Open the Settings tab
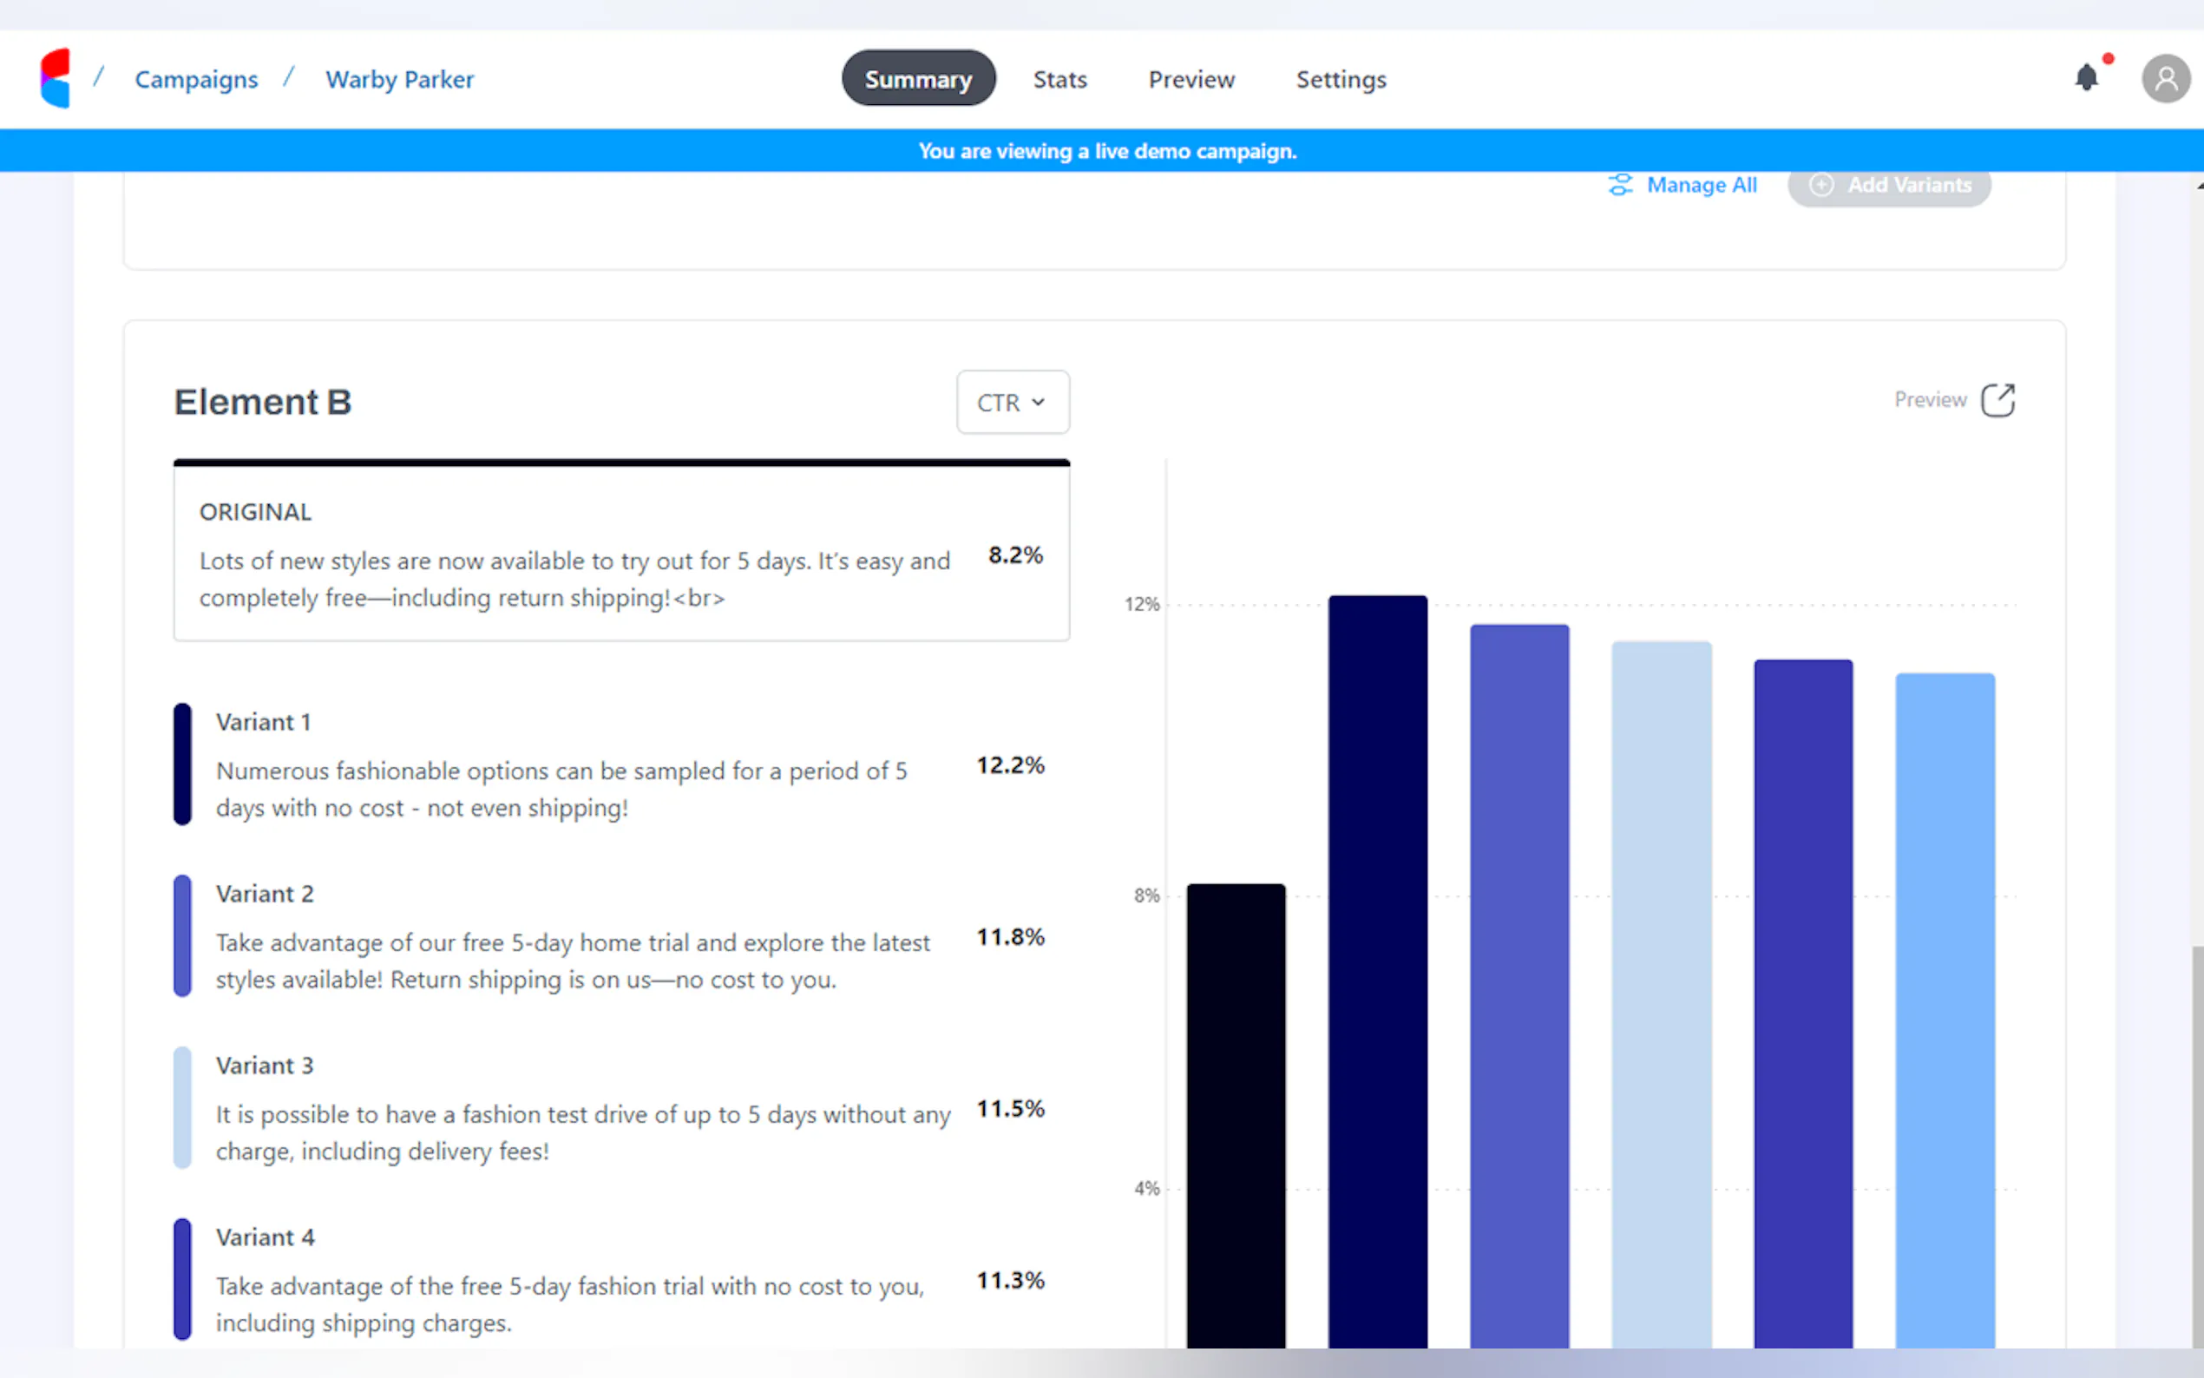Image resolution: width=2204 pixels, height=1378 pixels. click(x=1341, y=79)
